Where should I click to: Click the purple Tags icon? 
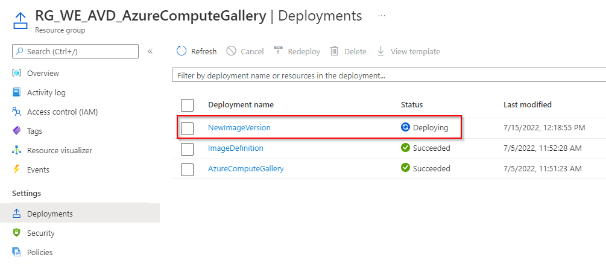pyautogui.click(x=16, y=131)
